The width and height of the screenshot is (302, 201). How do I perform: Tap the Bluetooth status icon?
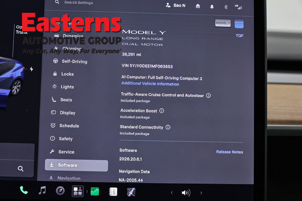click(226, 7)
